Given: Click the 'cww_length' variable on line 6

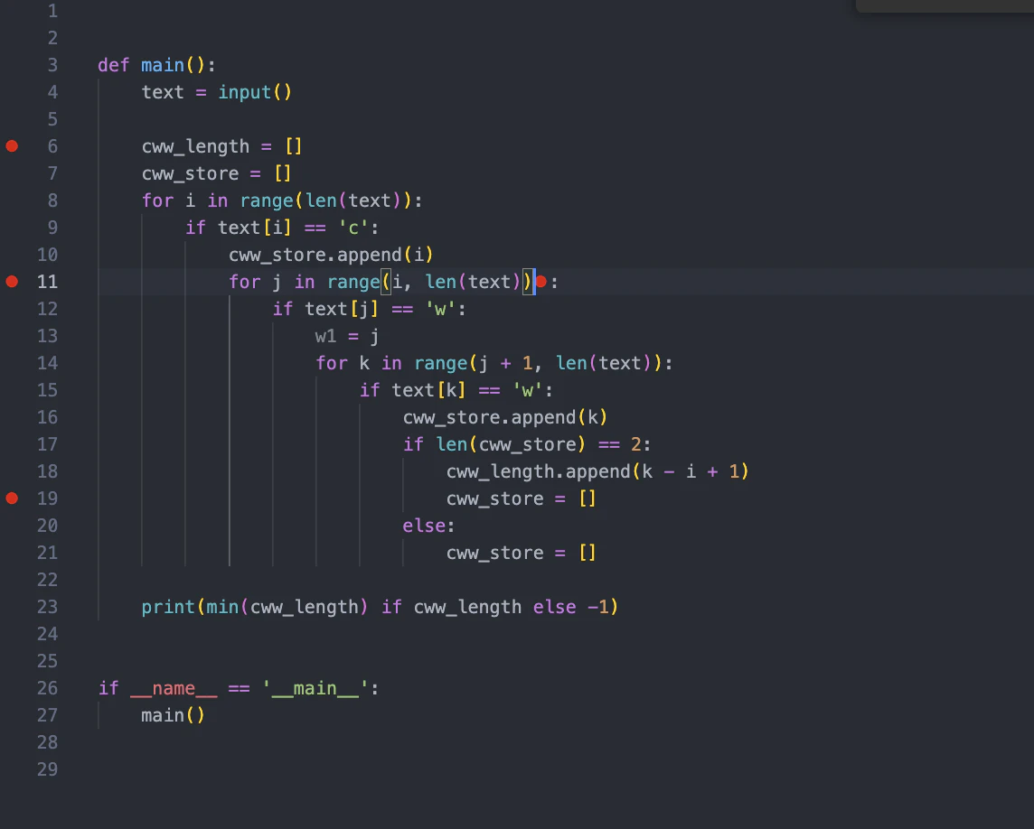Looking at the screenshot, I should (196, 146).
